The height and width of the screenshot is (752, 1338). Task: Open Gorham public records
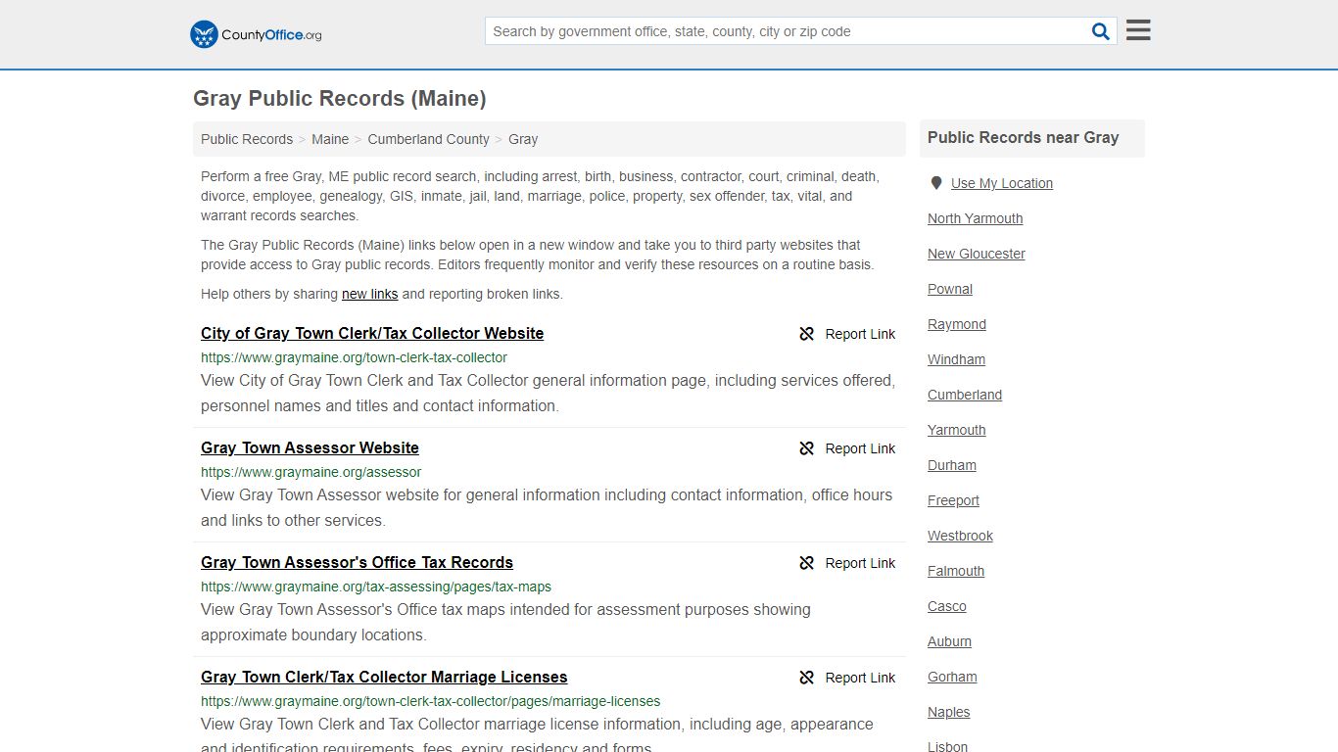[952, 677]
